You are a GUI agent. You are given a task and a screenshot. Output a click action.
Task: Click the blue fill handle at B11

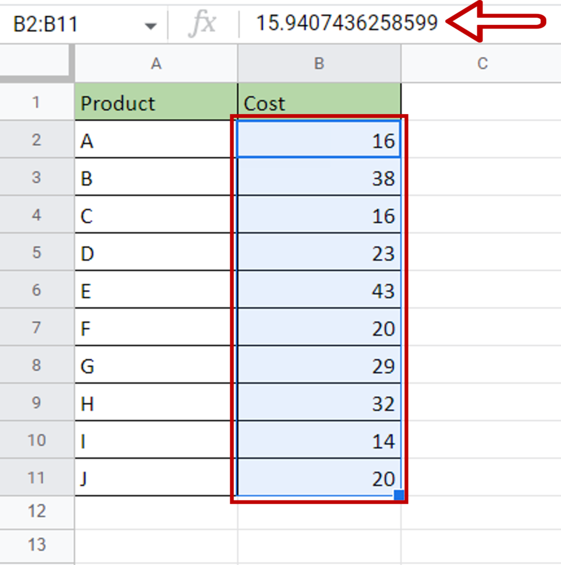pyautogui.click(x=399, y=495)
